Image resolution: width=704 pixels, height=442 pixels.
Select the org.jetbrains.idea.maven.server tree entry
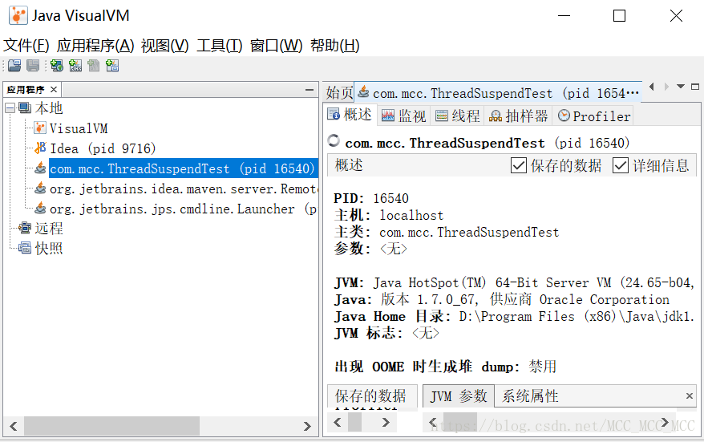coord(183,189)
